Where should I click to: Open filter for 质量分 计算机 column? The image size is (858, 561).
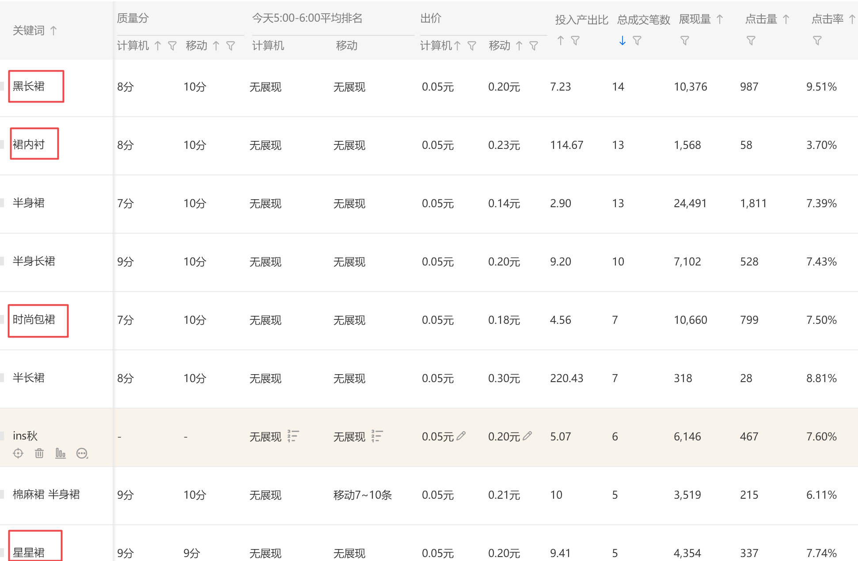click(172, 45)
